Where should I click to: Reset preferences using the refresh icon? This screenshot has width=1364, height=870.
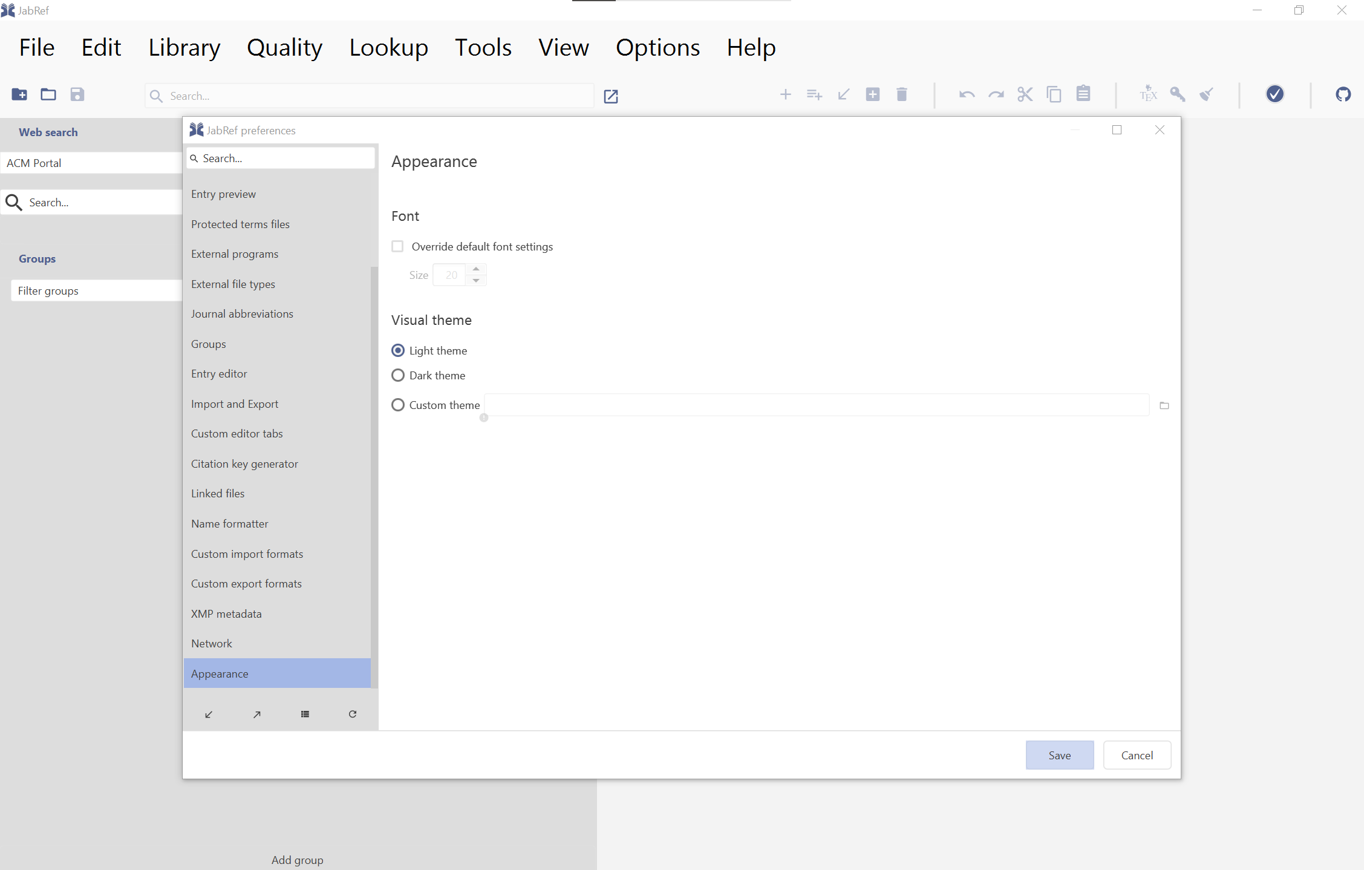353,714
